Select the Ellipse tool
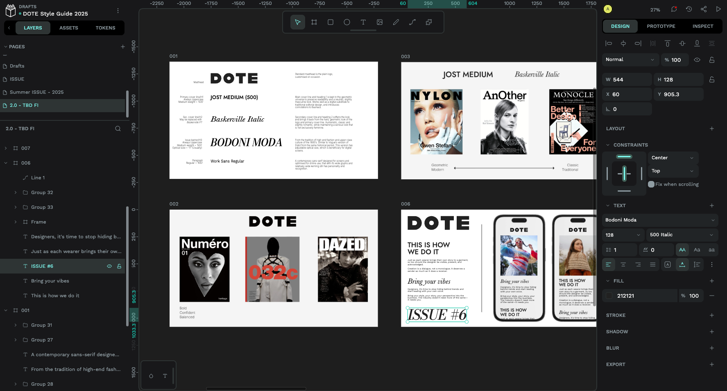 (347, 22)
